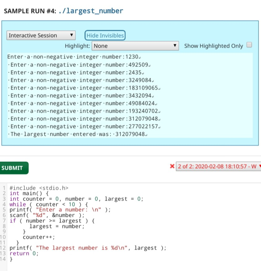Open the Interactive Session view dropdown
This screenshot has height=271, width=261.
(40, 35)
